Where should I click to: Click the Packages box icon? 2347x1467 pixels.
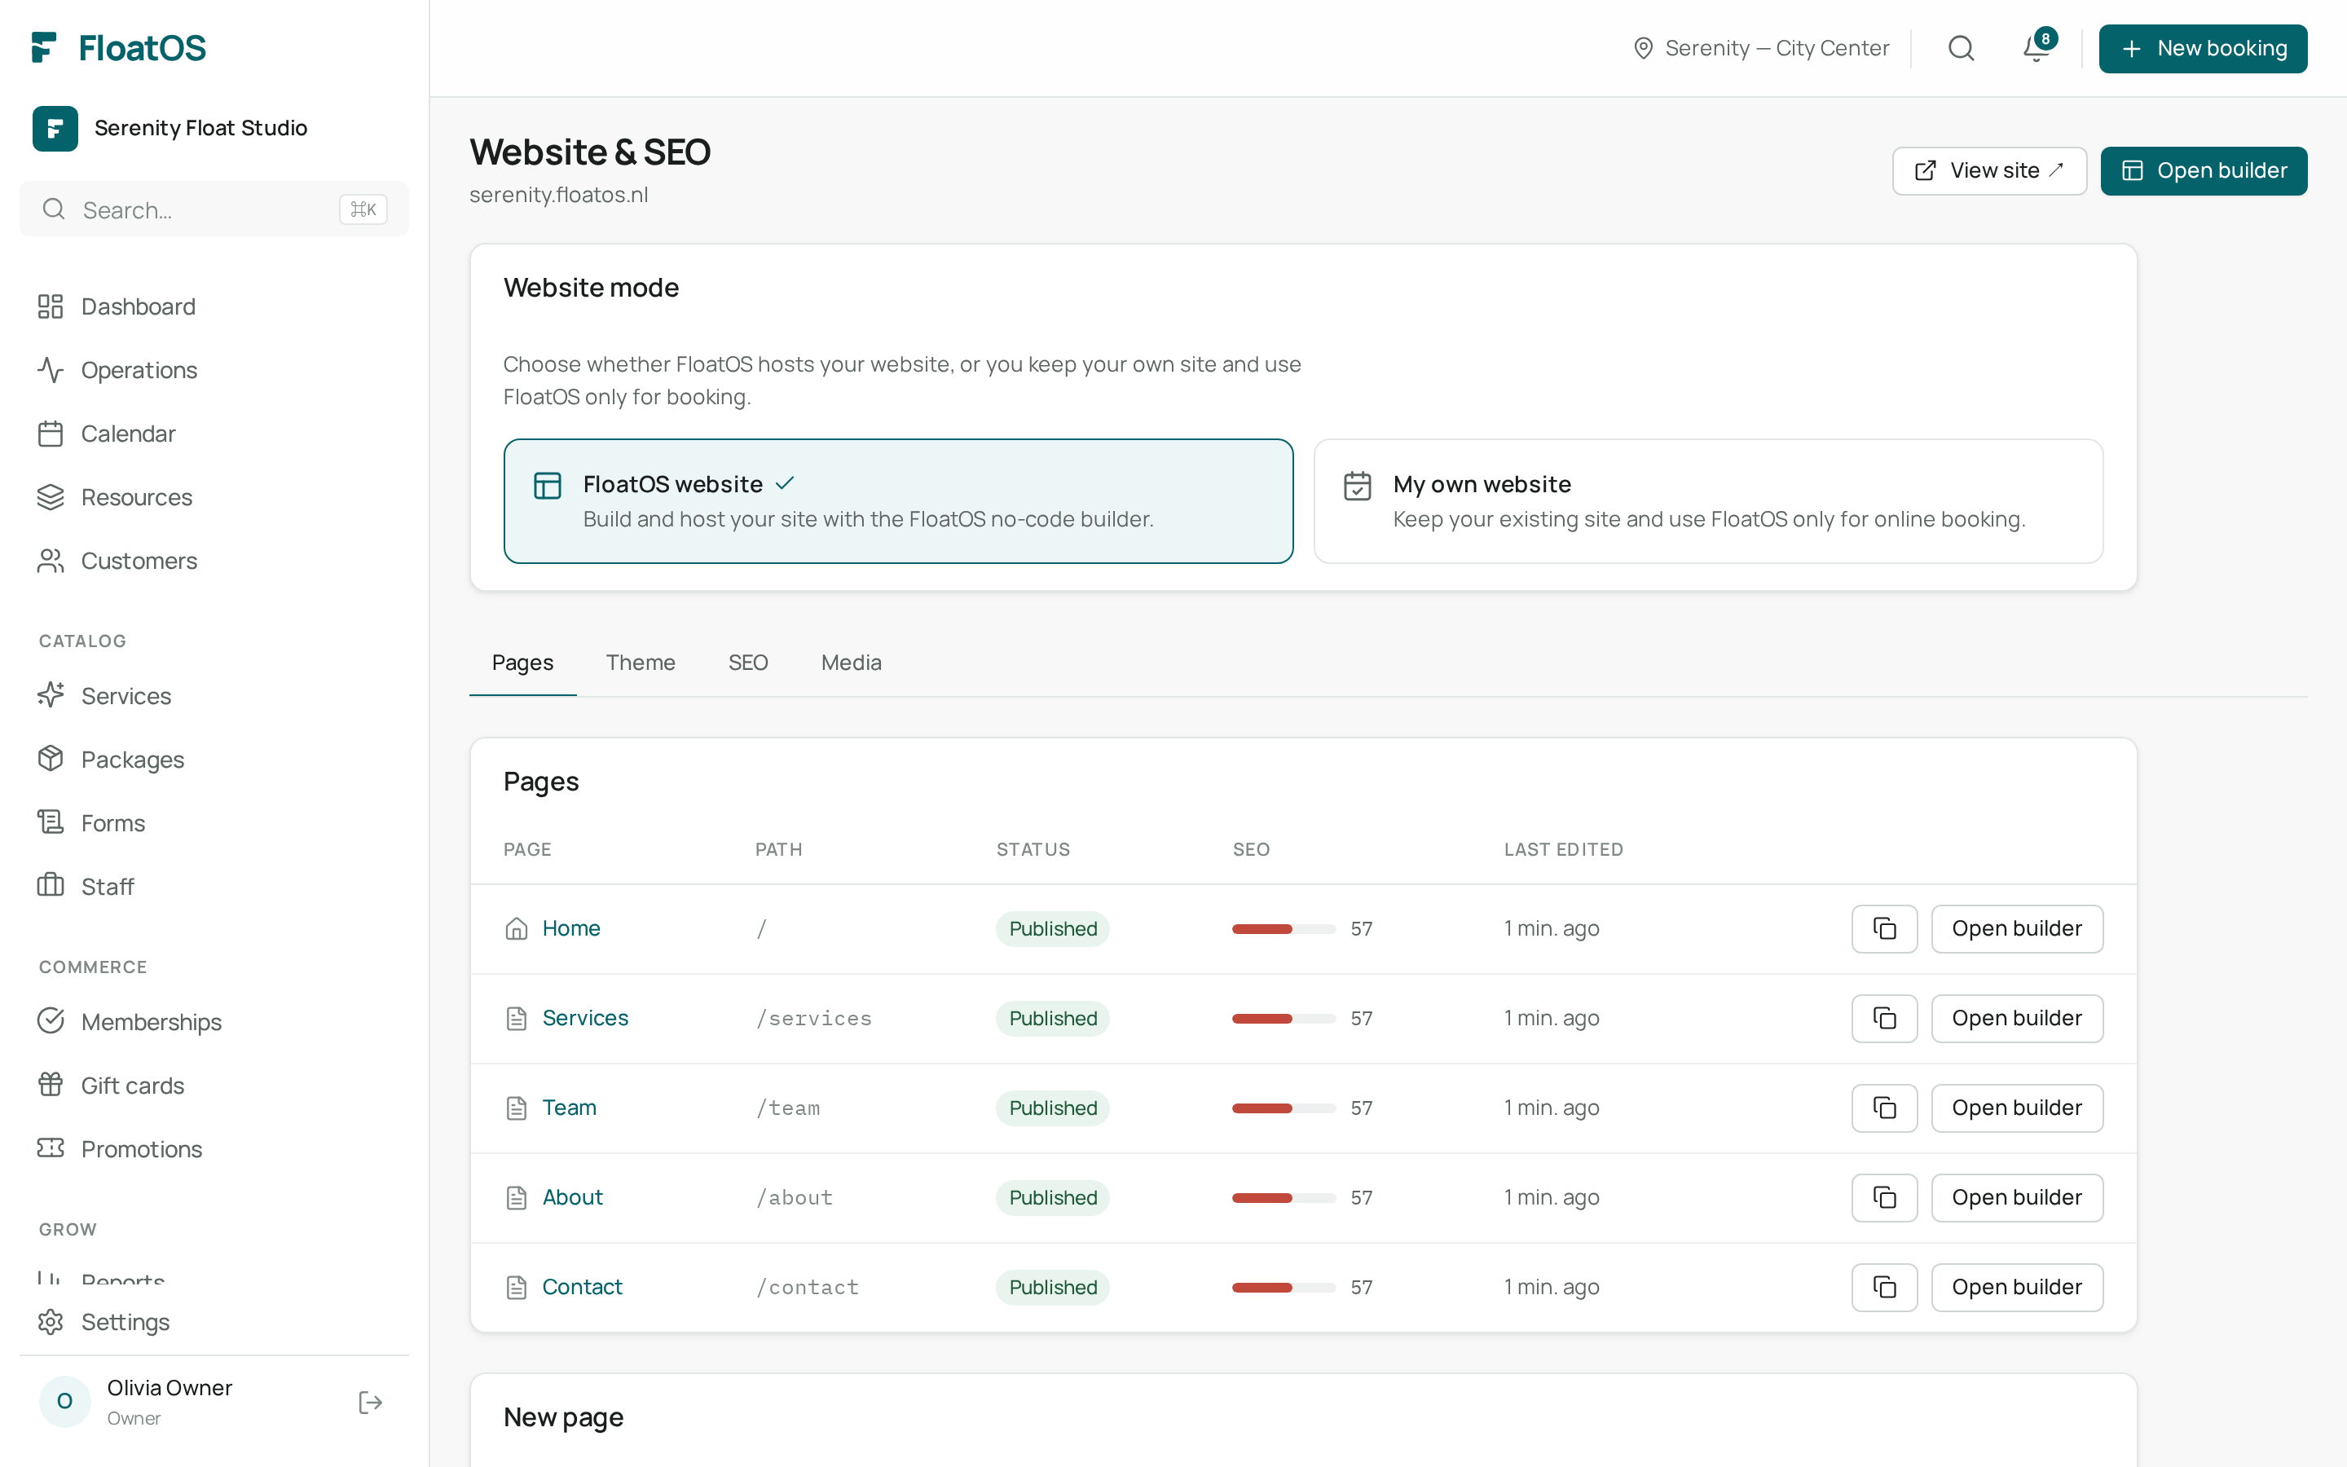[x=51, y=759]
